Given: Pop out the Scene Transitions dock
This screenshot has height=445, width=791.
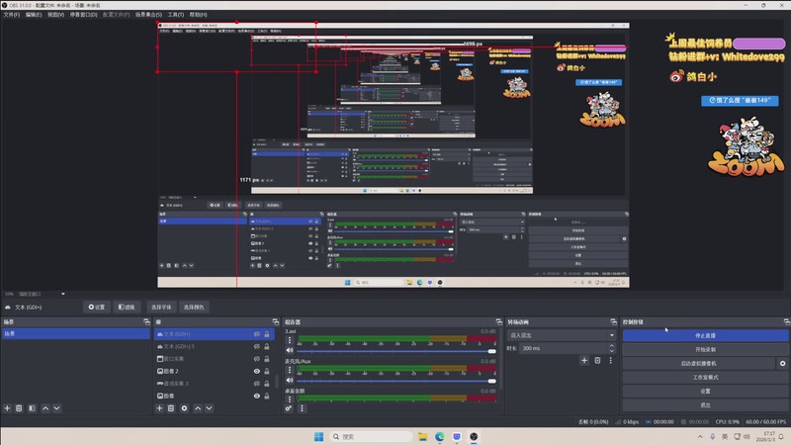Looking at the screenshot, I should (613, 322).
